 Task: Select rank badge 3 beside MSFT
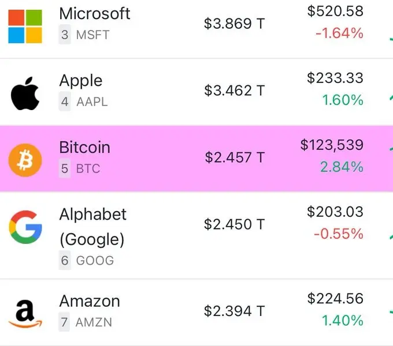[65, 35]
